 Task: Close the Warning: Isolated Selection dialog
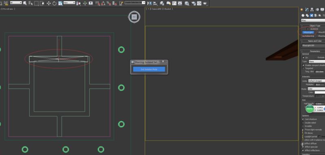[x=163, y=61]
